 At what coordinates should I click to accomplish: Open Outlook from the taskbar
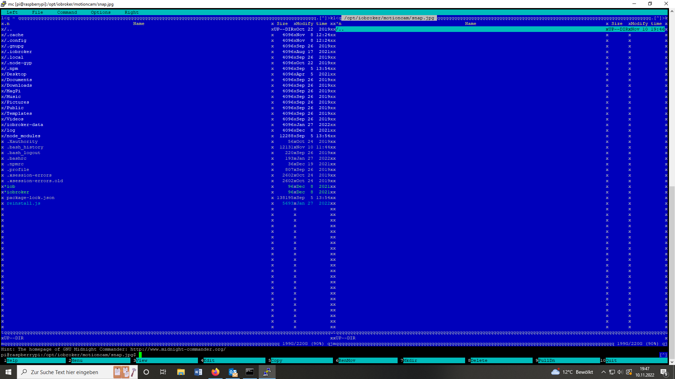[232, 372]
